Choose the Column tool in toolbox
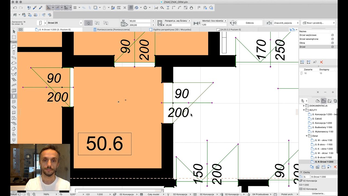The height and width of the screenshot is (196, 348). click(14, 52)
